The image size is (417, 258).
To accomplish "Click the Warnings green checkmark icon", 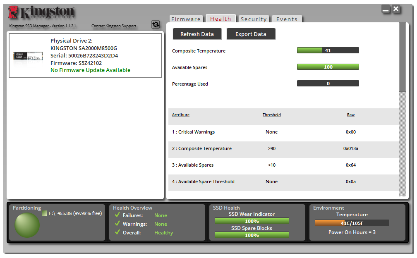I will pos(117,223).
